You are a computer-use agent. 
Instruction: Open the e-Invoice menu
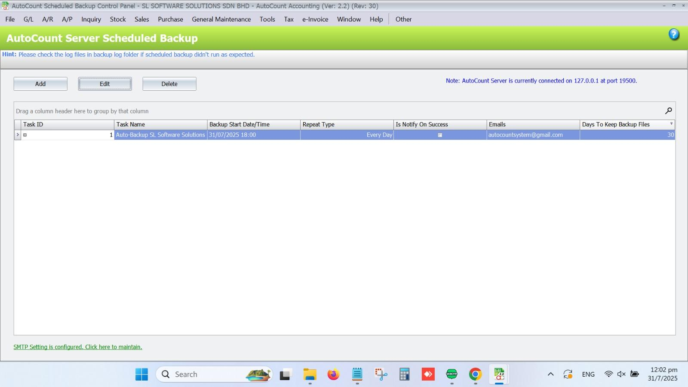point(315,19)
